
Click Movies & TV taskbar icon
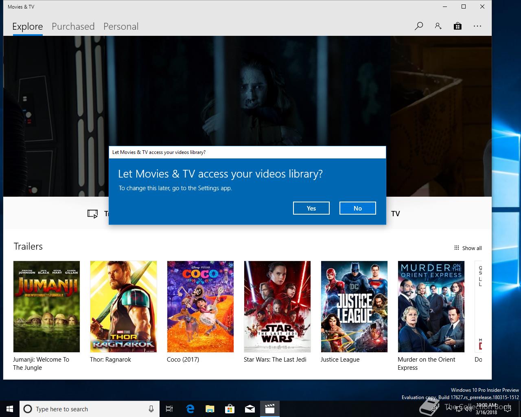pos(270,409)
